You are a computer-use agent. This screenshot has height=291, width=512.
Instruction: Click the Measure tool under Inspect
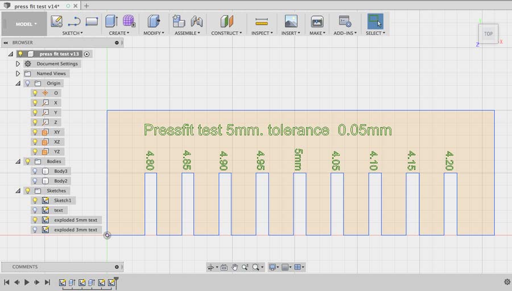(x=261, y=22)
